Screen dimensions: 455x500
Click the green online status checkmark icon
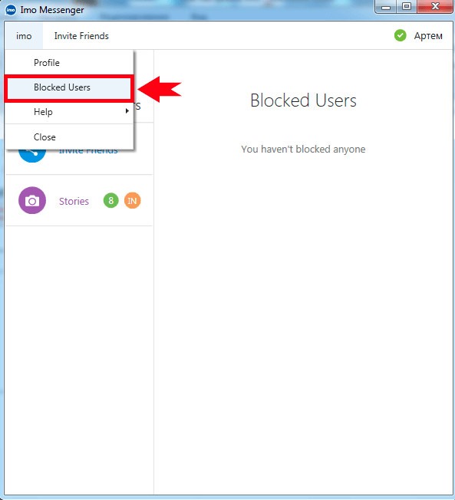click(400, 35)
